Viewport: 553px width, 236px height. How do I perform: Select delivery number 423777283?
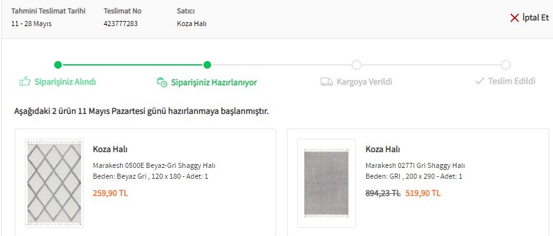[x=121, y=24]
